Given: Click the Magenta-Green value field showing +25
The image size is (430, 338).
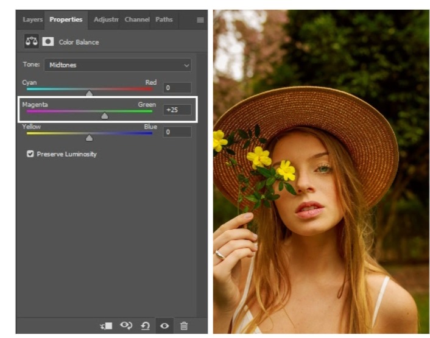Looking at the screenshot, I should (177, 110).
